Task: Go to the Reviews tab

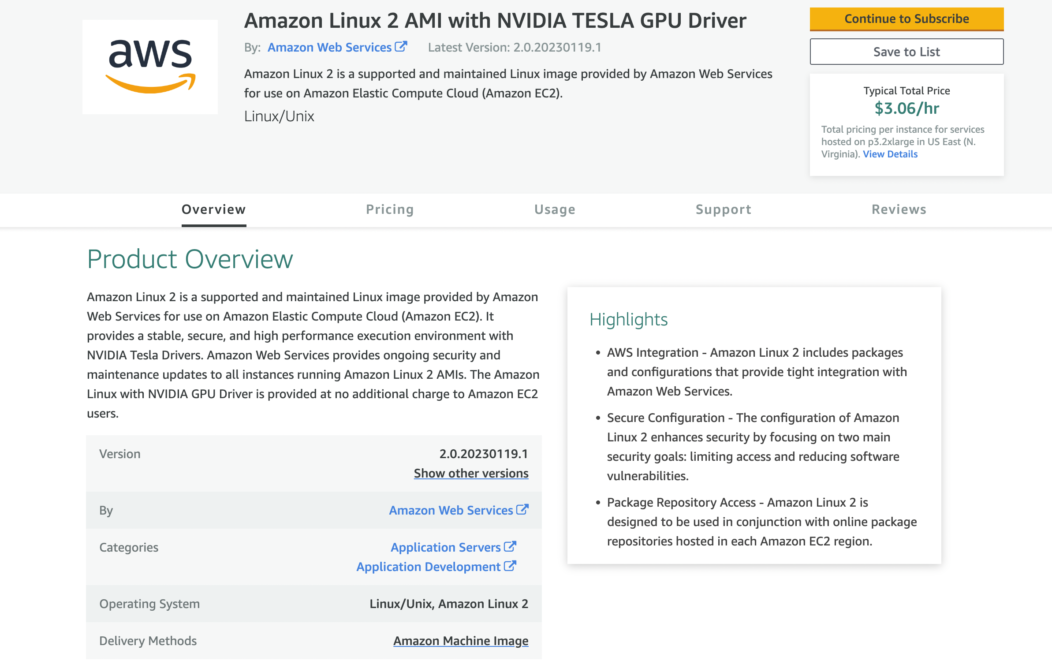Action: [899, 209]
